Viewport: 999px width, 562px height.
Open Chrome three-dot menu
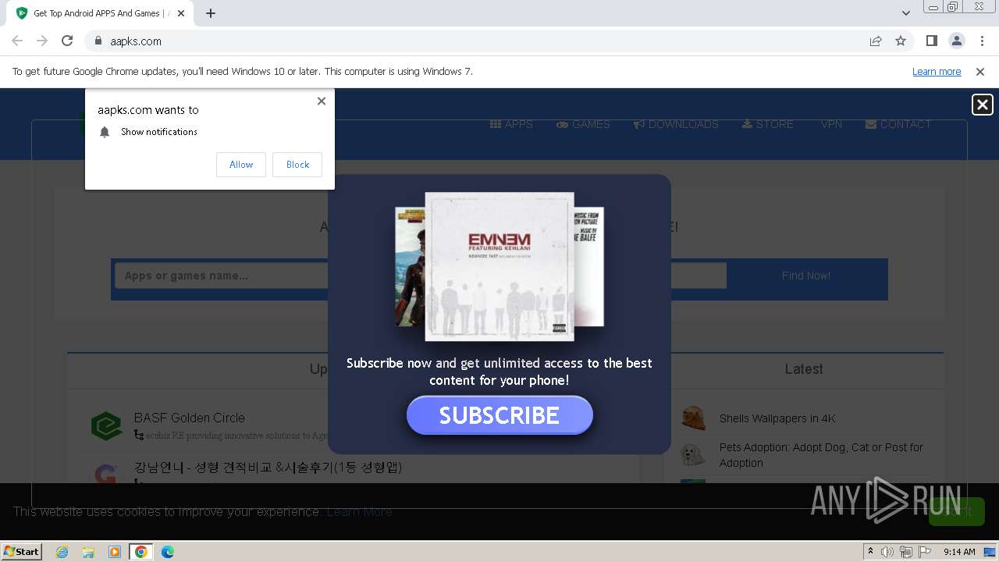(x=981, y=41)
